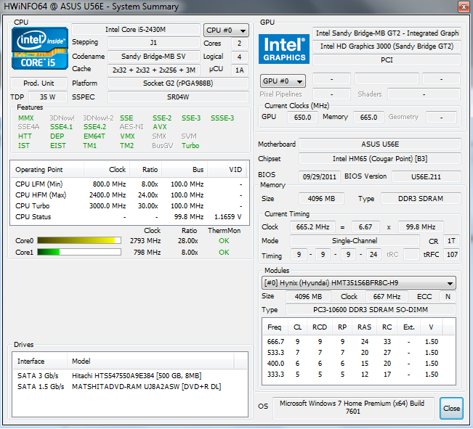The image size is (473, 429).
Task: Click the ASUS U56E motherboard field
Action: (x=380, y=144)
